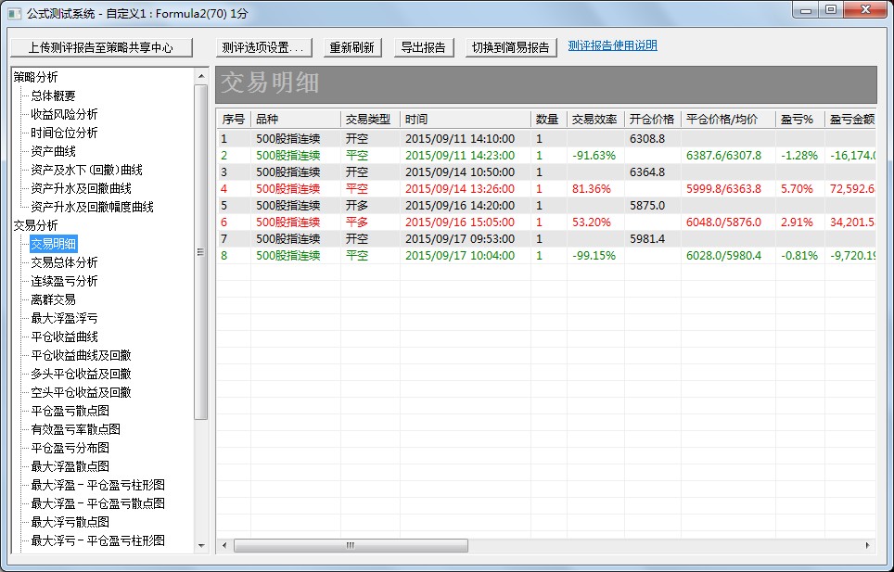Click the 交易效率 column header

click(594, 120)
